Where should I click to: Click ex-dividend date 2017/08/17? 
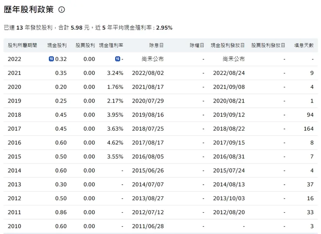tap(148, 143)
